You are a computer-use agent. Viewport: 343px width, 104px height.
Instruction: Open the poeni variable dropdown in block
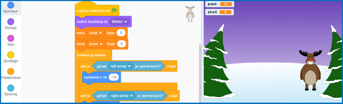[x=96, y=44]
